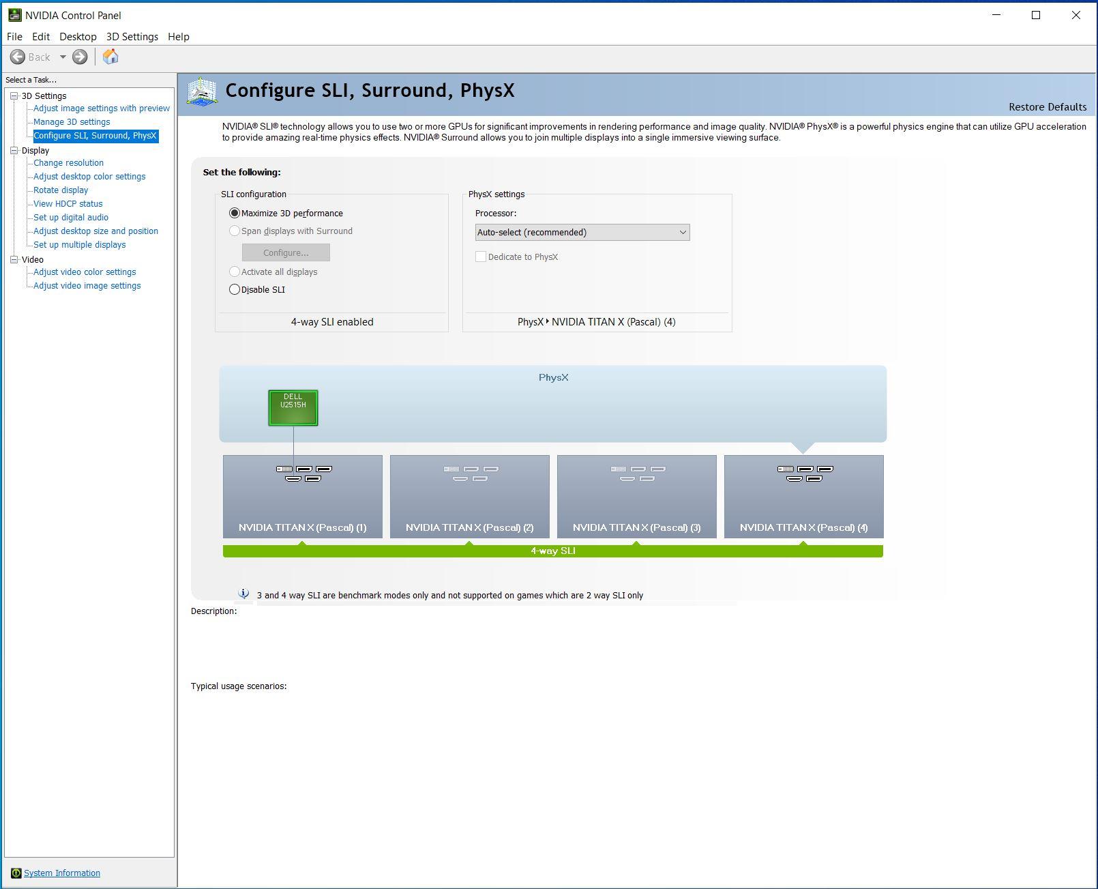Viewport: 1098px width, 889px height.
Task: Open Adjust image settings with preview
Action: tap(102, 108)
